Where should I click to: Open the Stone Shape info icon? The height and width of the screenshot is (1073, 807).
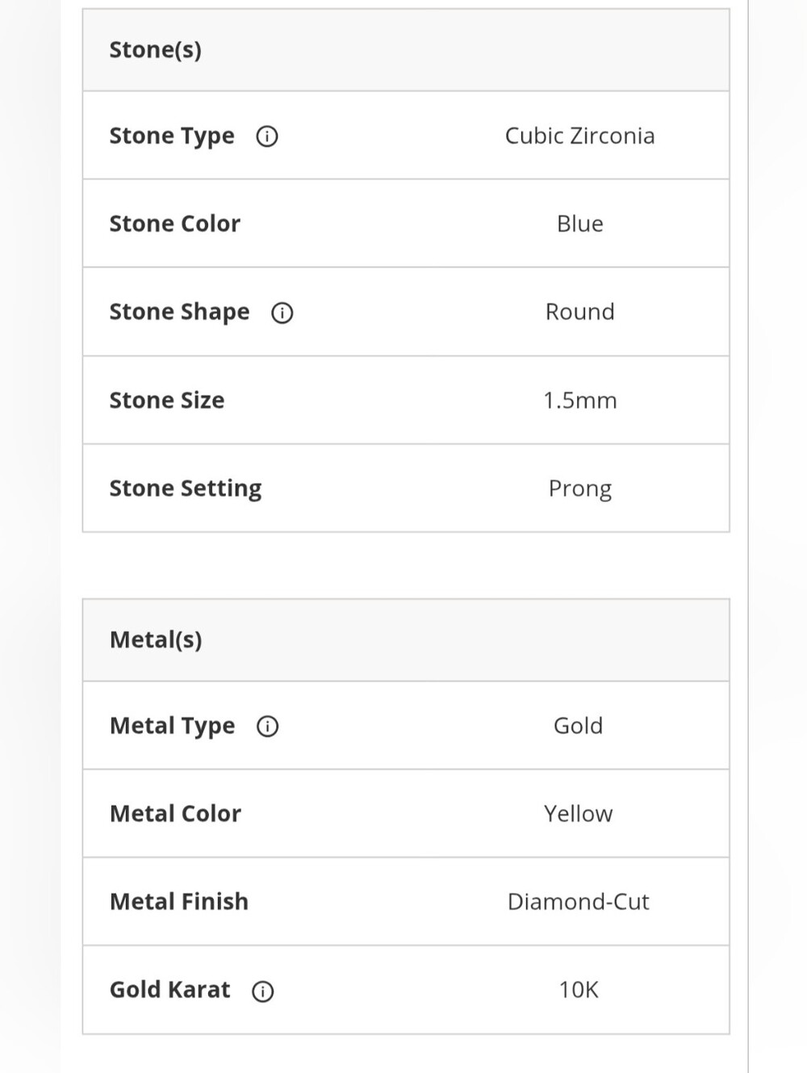coord(282,312)
